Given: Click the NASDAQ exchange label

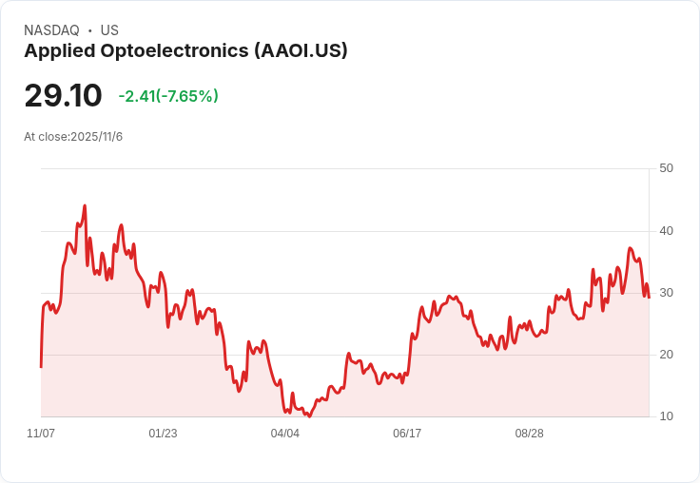Looking at the screenshot, I should click(51, 30).
